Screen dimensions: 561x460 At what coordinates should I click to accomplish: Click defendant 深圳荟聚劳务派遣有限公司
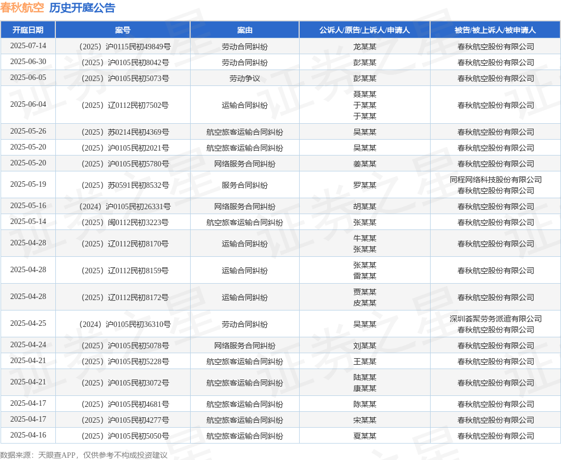[495, 319]
